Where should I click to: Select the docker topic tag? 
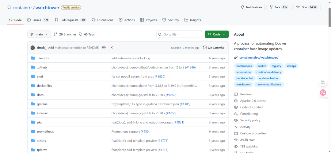(261, 66)
